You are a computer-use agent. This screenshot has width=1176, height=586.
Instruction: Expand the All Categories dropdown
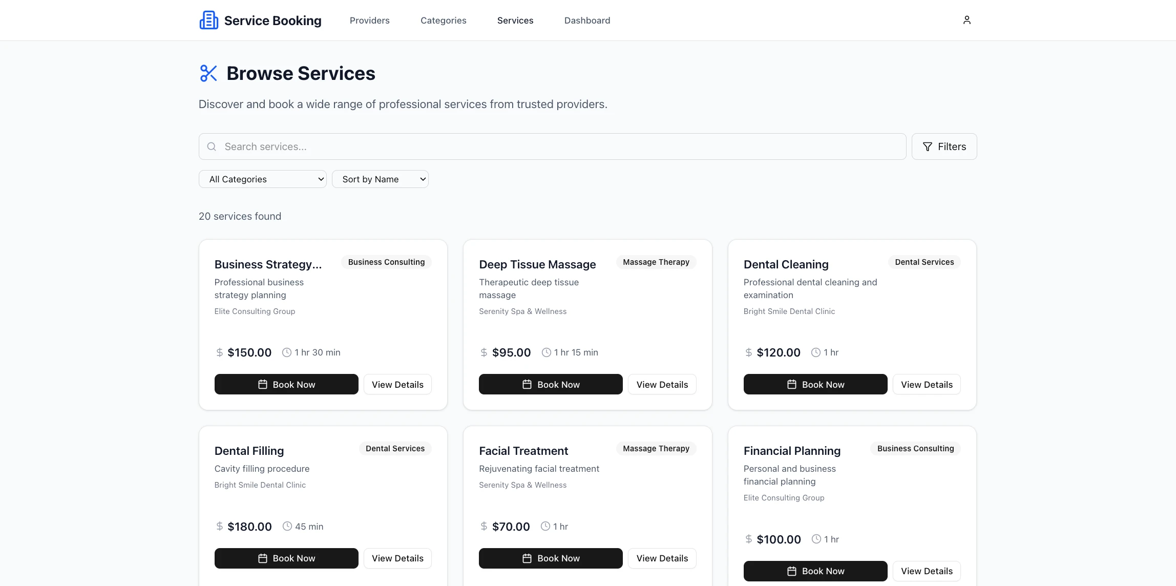click(262, 179)
